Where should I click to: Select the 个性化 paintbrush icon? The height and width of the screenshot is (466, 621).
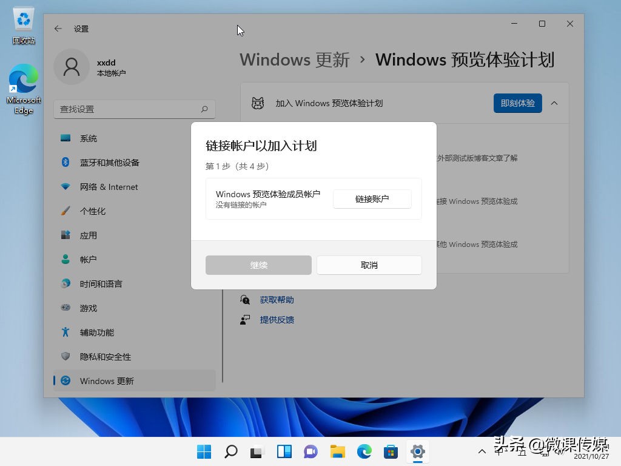pyautogui.click(x=65, y=211)
